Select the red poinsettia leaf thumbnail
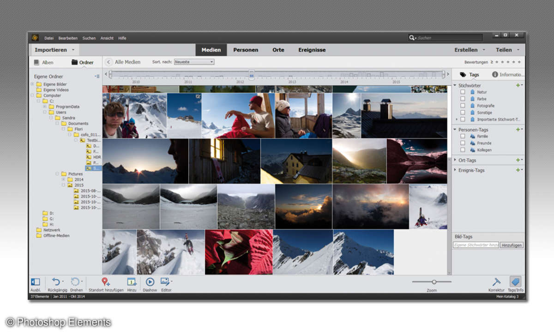This screenshot has width=554, height=332. coord(239,252)
